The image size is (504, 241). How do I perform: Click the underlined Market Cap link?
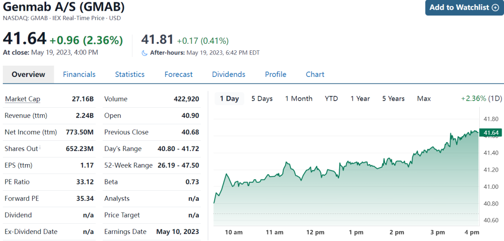tap(22, 99)
